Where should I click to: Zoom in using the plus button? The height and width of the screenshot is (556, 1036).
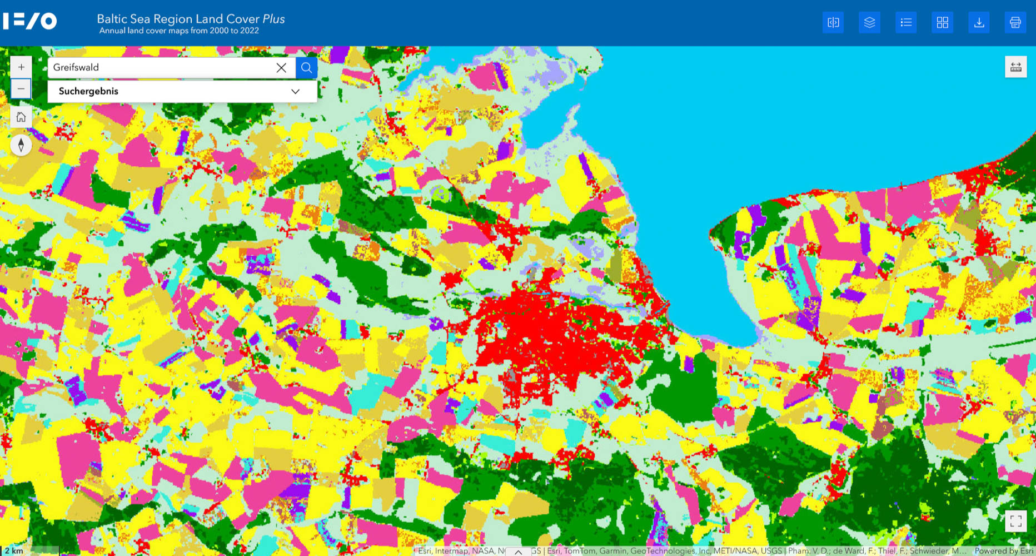pos(21,67)
